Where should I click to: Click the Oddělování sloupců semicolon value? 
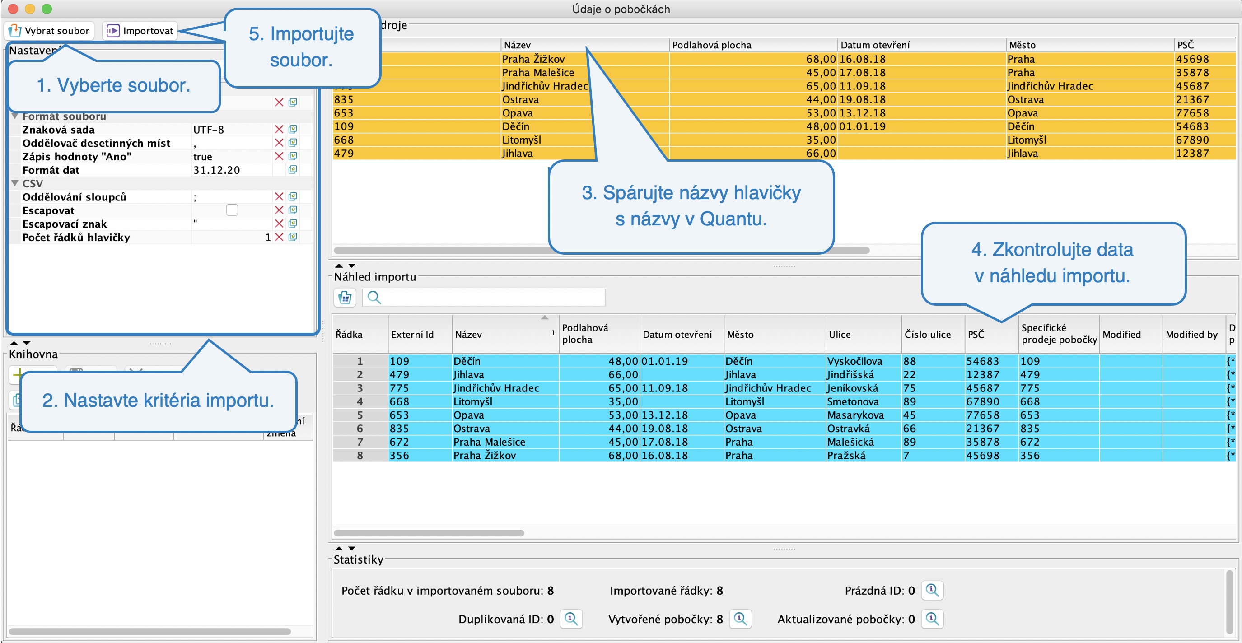pyautogui.click(x=231, y=197)
